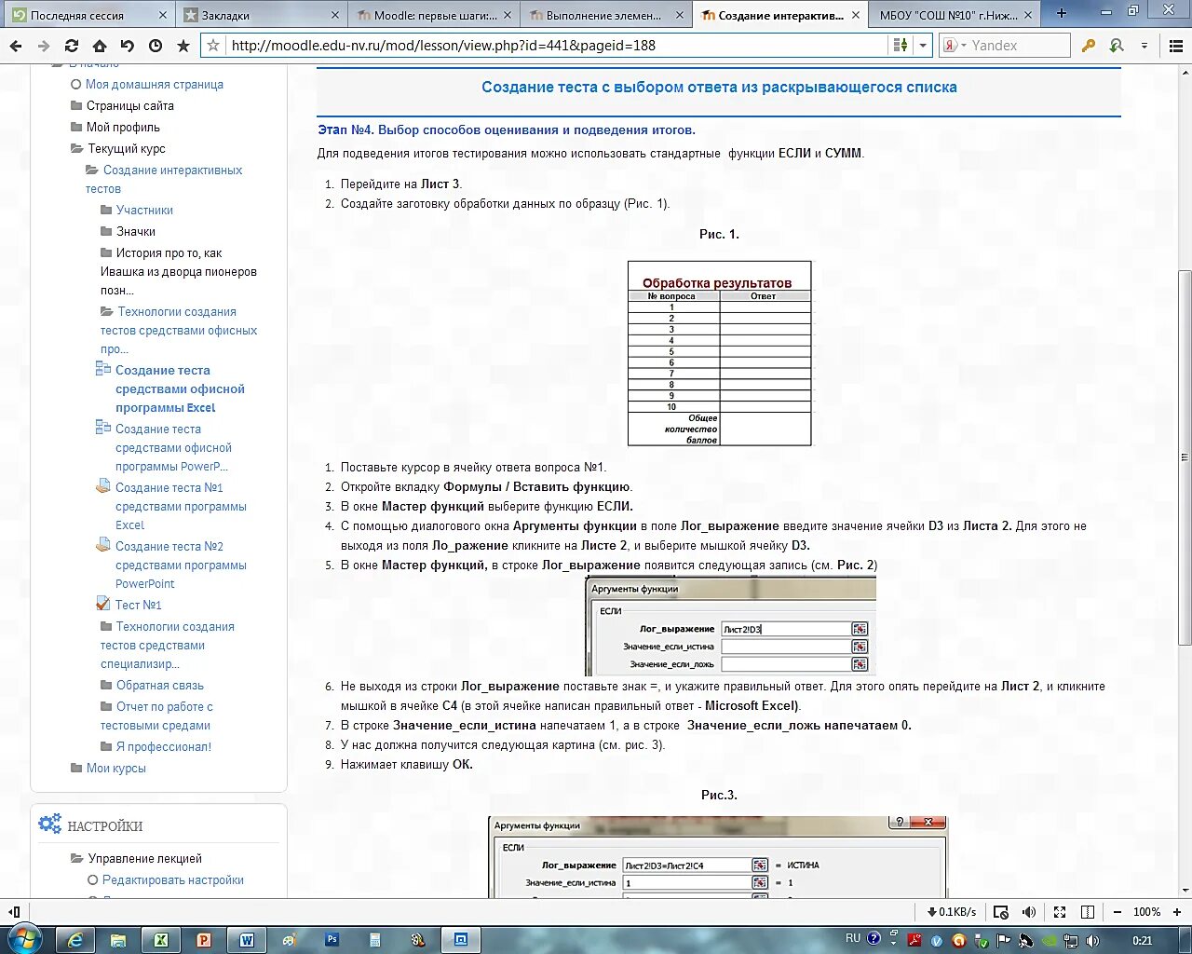Viewport: 1192px width, 954px height.
Task: Click the Windows Start button
Action: point(24,939)
